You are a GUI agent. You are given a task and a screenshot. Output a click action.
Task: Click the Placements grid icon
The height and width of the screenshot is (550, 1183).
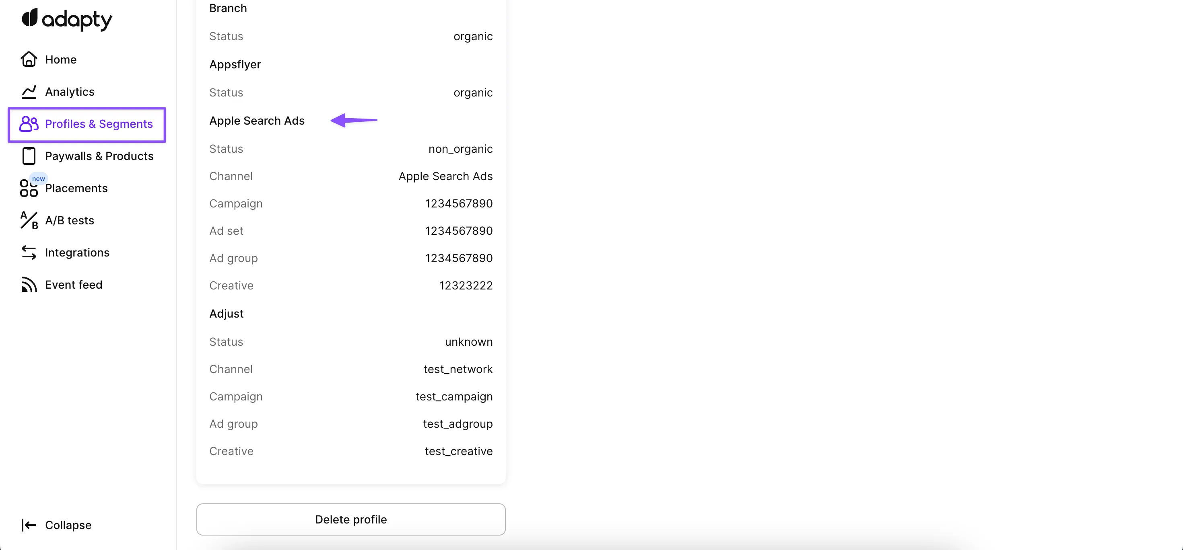click(29, 188)
